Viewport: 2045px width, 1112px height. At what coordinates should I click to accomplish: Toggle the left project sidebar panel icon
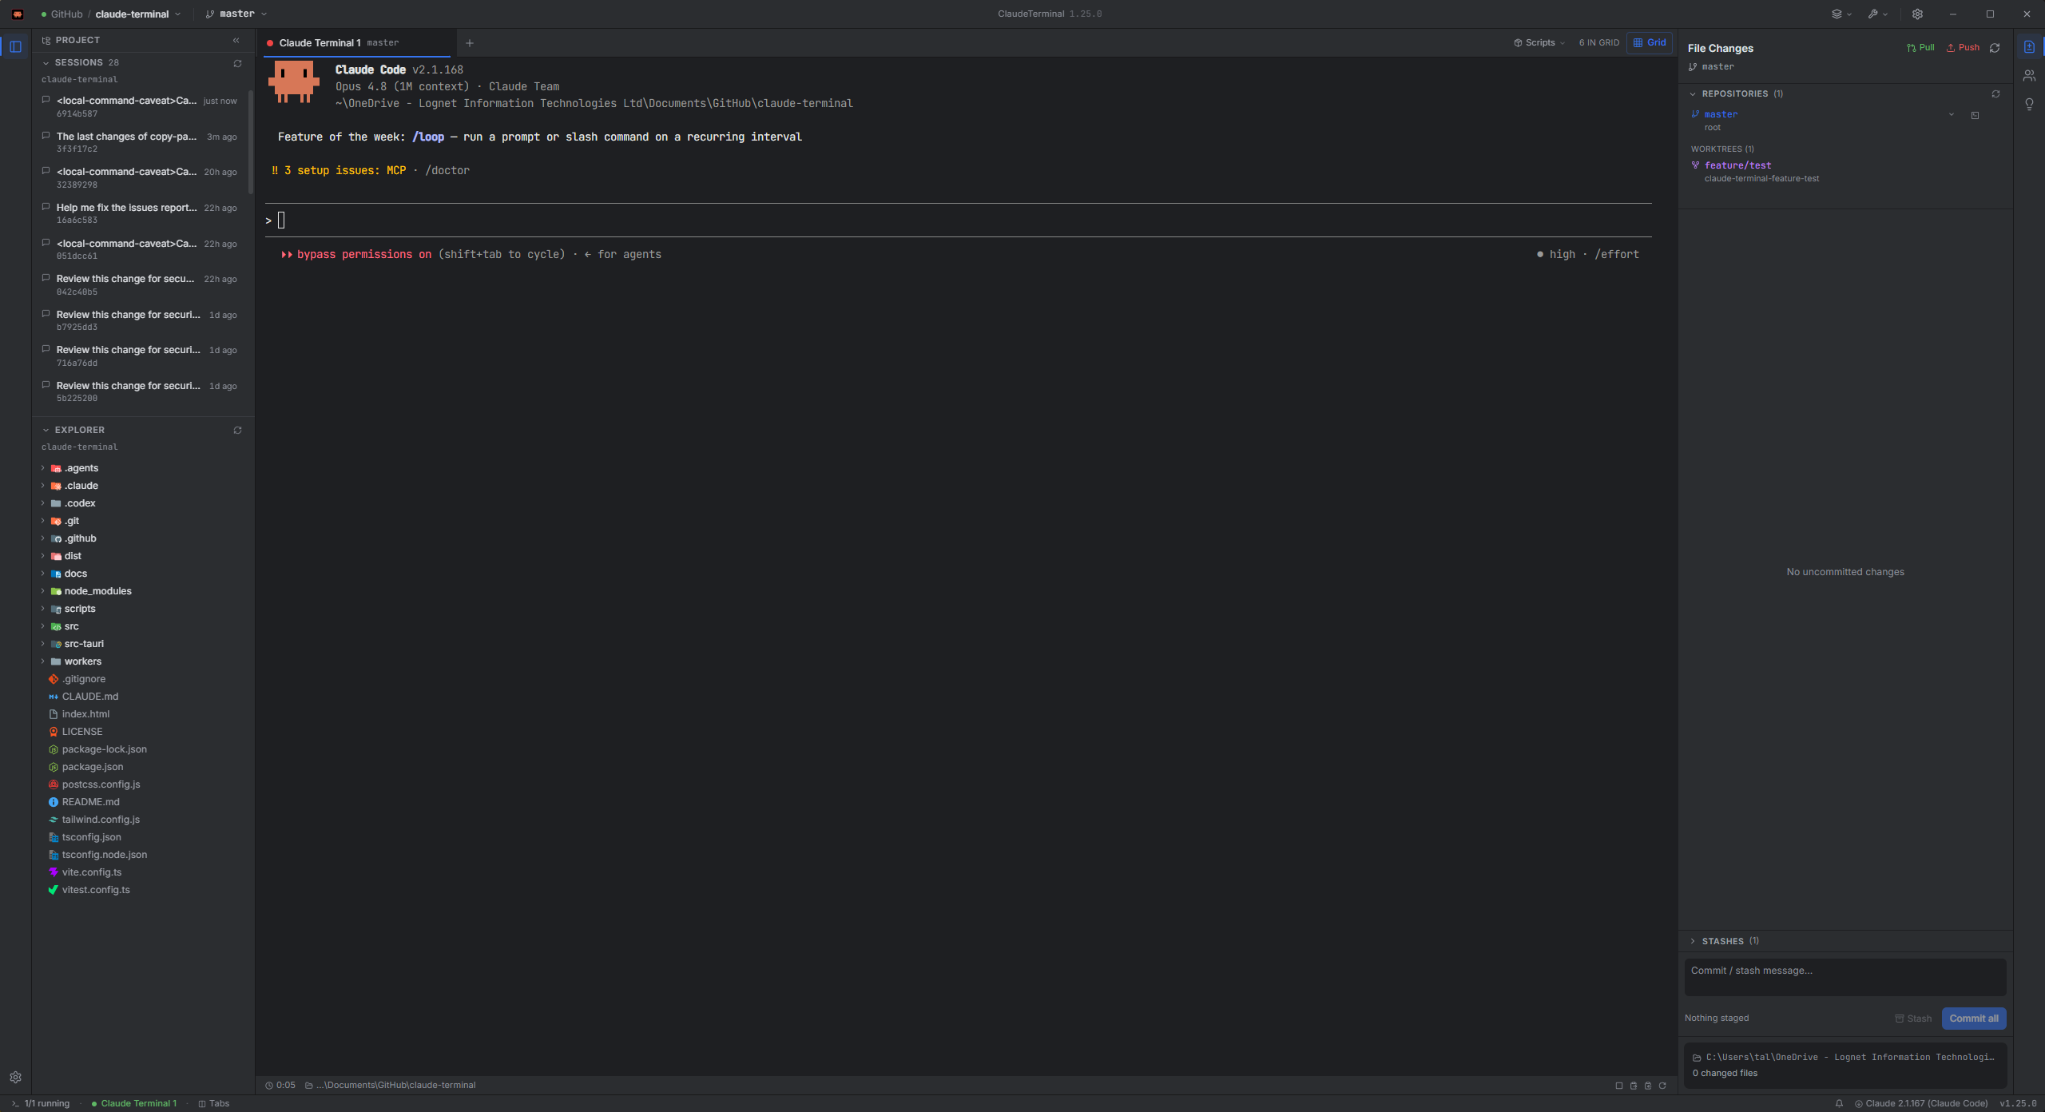tap(15, 47)
